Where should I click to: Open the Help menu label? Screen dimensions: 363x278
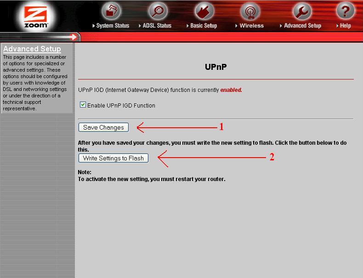coord(344,26)
